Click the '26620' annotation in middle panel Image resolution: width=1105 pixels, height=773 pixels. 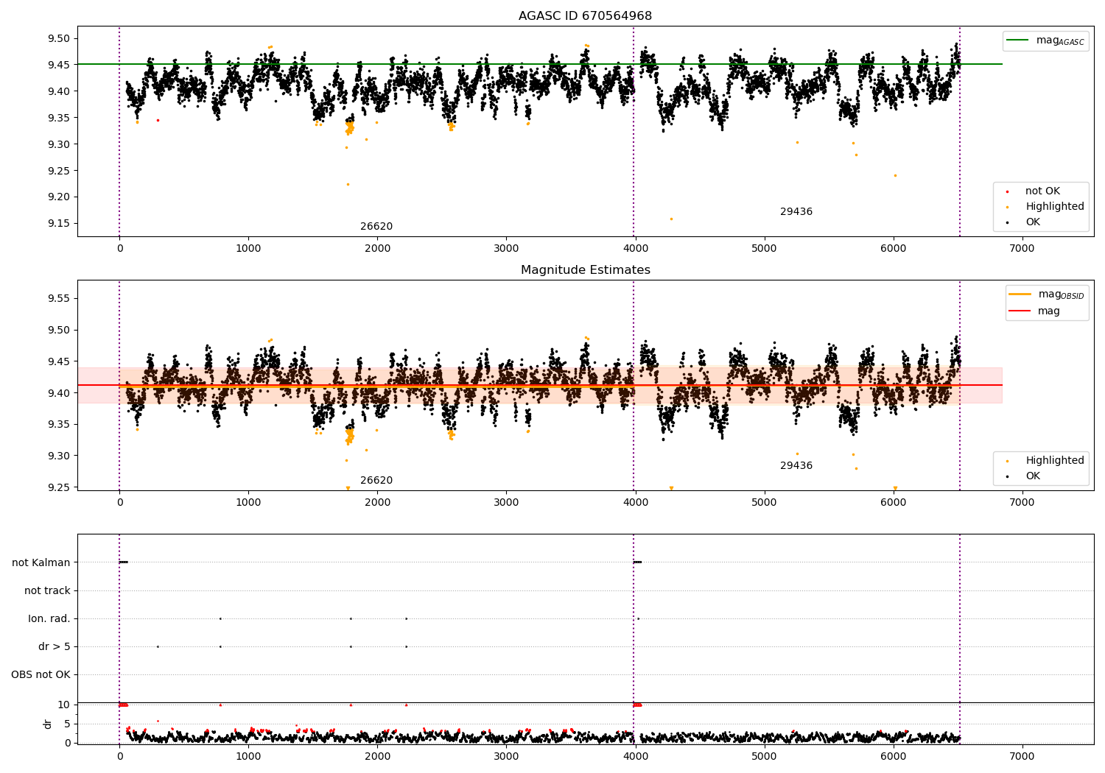pos(376,481)
